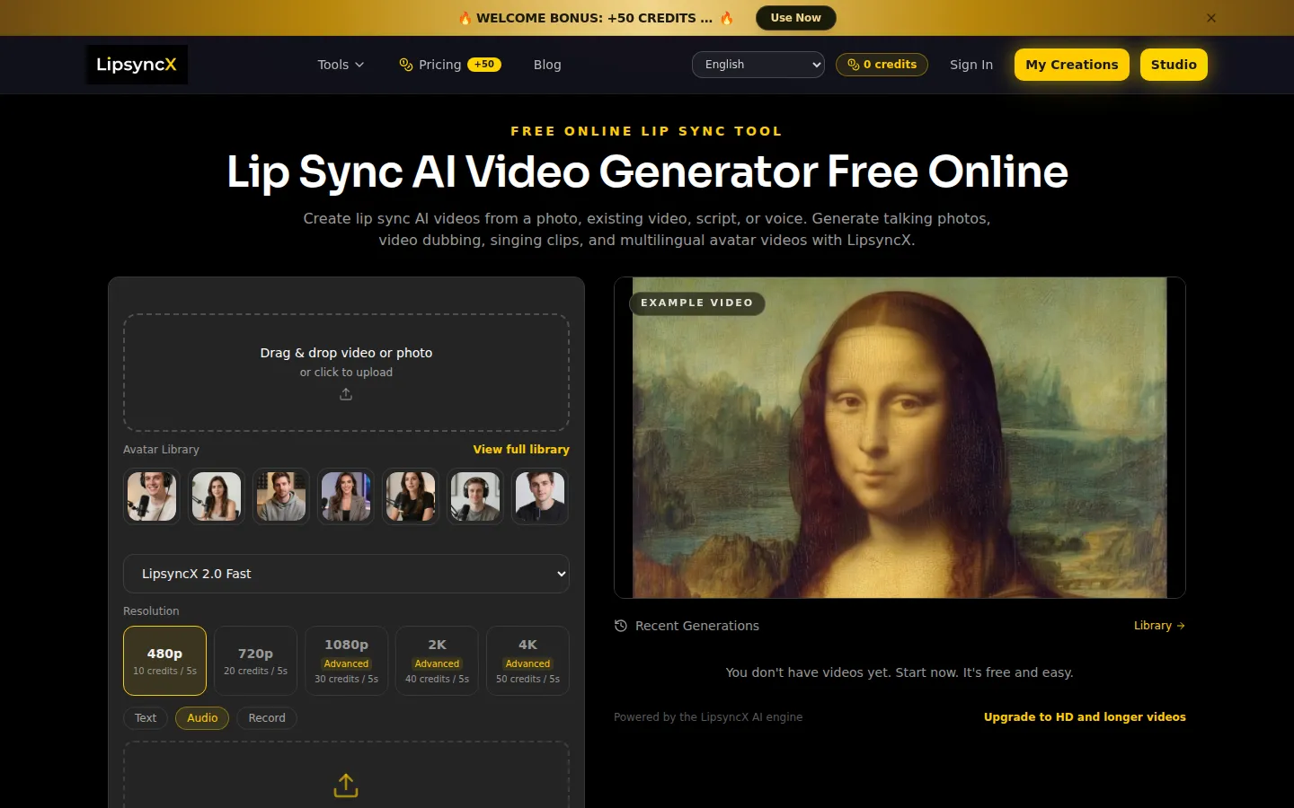Select the woman in gray blazer avatar
The image size is (1294, 808).
click(346, 496)
